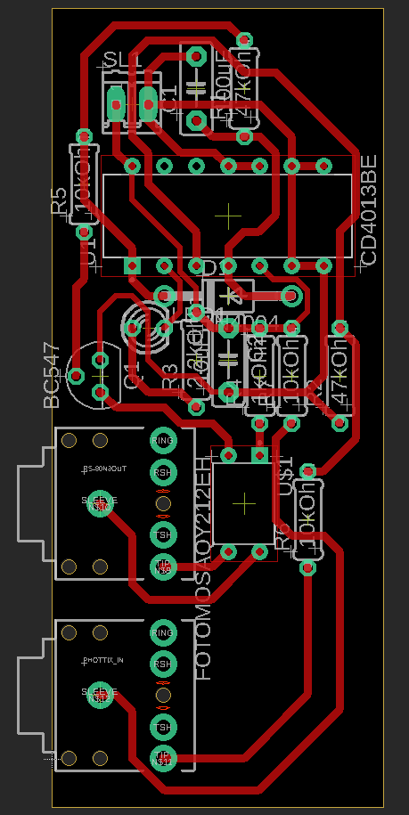The height and width of the screenshot is (815, 409).
Task: Click the square pin-1 pad of the CD4013BE
Action: tap(133, 266)
